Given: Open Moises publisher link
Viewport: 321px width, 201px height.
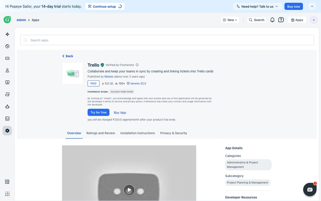Looking at the screenshot, I should pyautogui.click(x=109, y=77).
